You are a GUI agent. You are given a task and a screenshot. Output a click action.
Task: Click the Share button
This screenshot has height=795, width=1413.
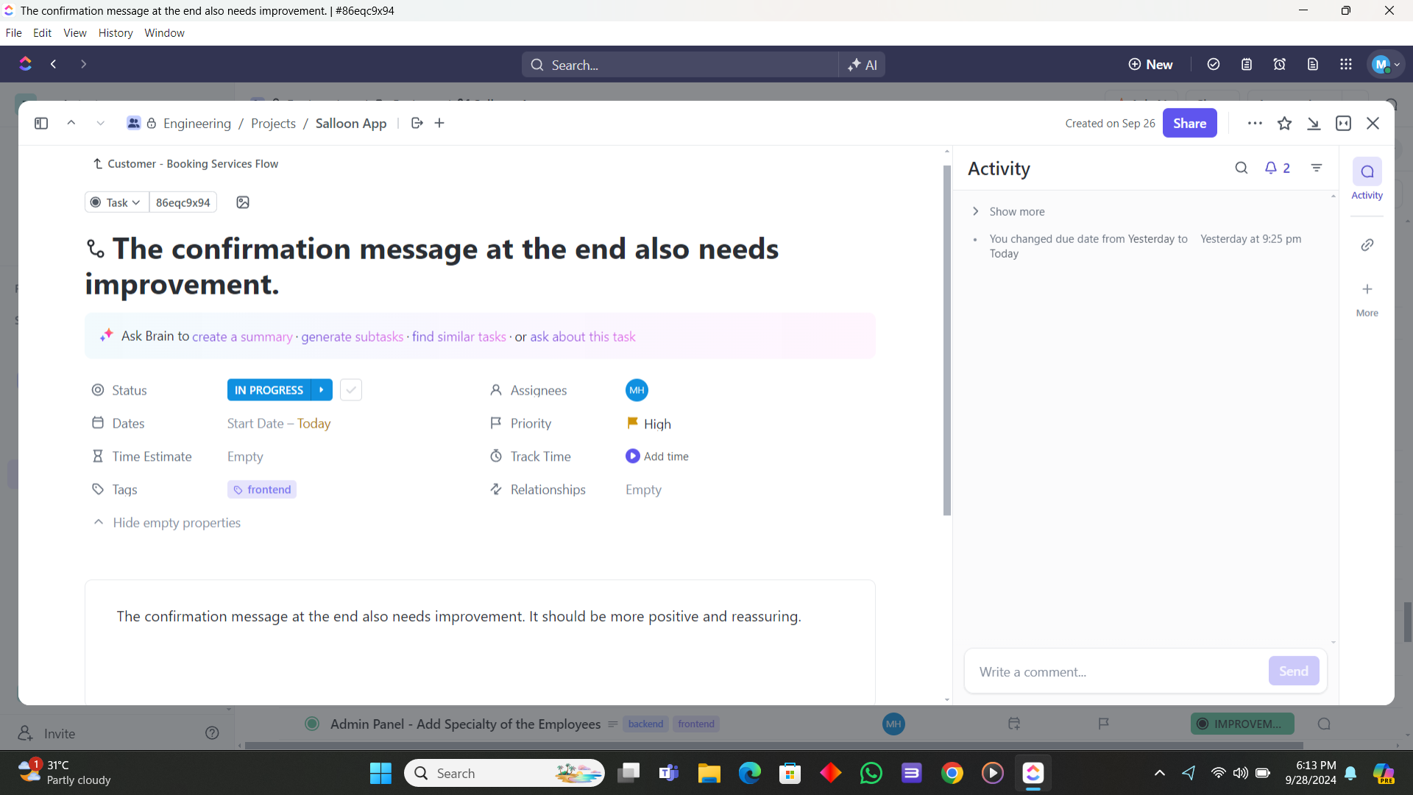pos(1189,124)
